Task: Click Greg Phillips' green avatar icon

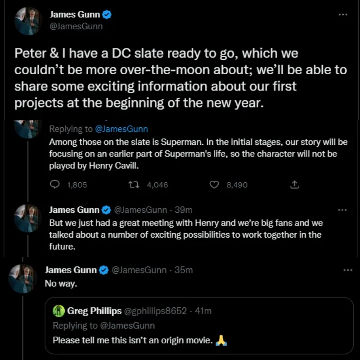Action: 58,310
